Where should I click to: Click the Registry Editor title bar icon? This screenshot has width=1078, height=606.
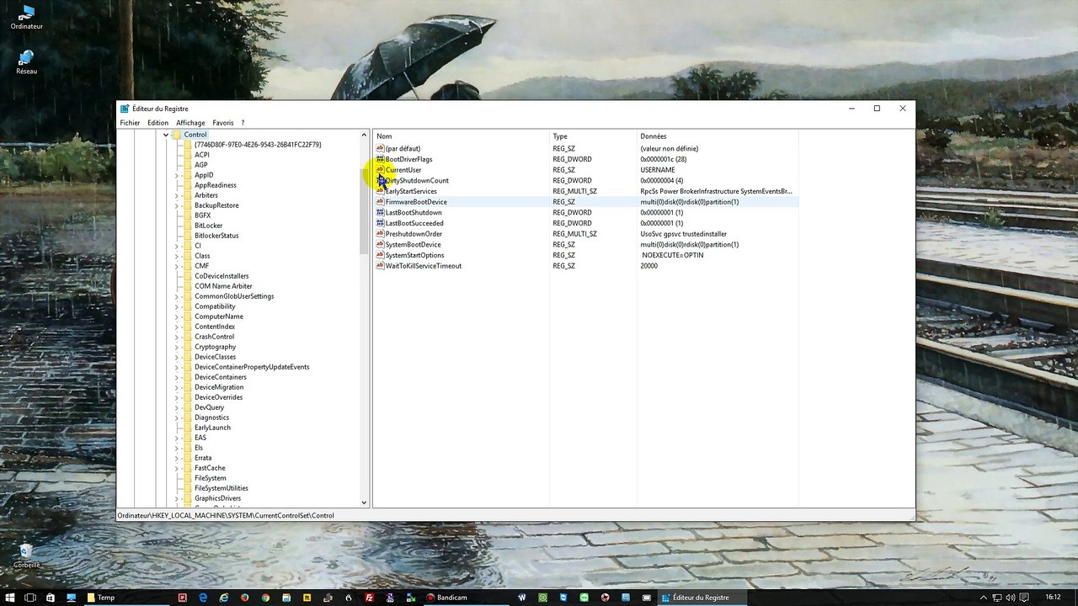125,109
